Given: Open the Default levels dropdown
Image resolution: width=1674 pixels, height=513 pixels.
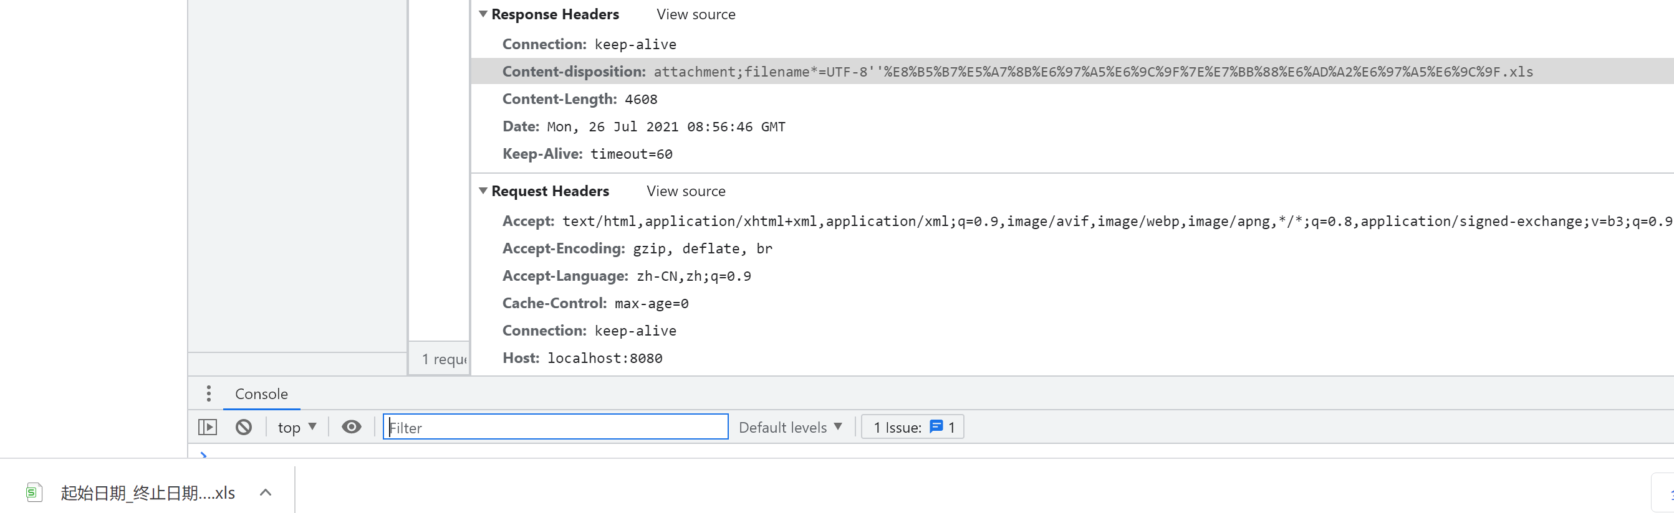Looking at the screenshot, I should tap(790, 426).
